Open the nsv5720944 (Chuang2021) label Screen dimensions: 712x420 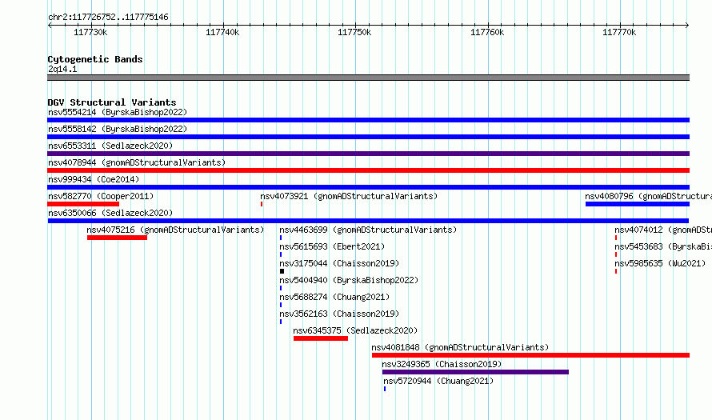coord(438,381)
